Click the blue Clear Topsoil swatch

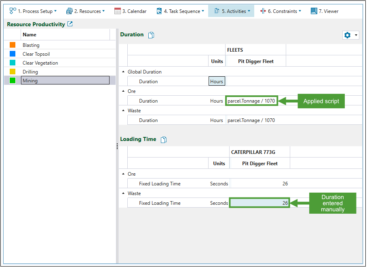13,54
